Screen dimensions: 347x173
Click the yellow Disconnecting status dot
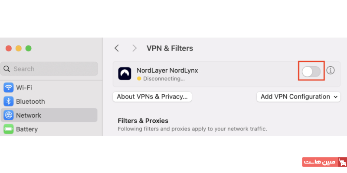[139, 79]
